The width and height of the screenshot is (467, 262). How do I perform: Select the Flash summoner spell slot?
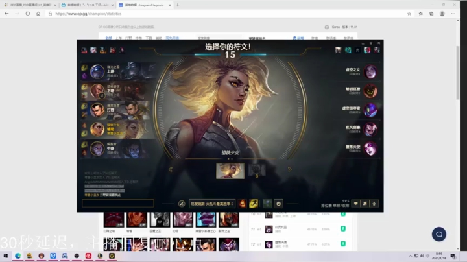click(254, 204)
